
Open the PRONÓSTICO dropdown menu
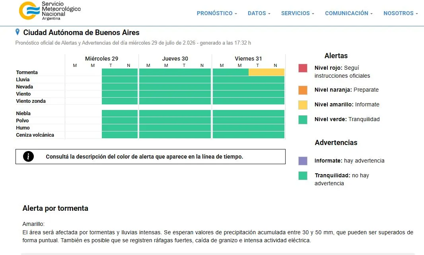point(217,13)
